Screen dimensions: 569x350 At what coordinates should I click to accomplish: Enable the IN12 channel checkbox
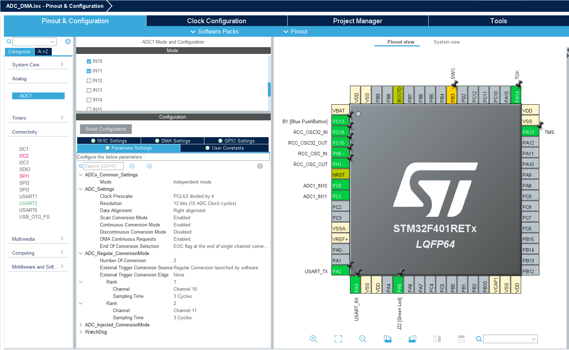(89, 81)
